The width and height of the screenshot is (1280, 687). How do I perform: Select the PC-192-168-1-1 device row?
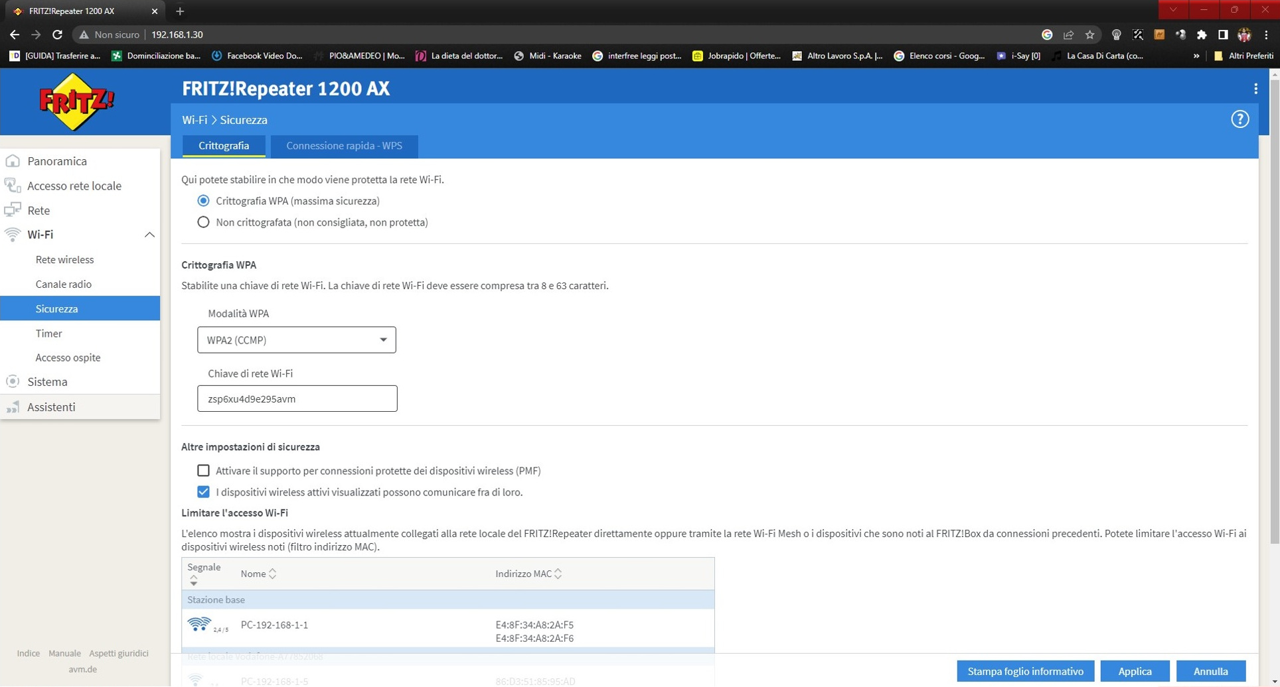[x=448, y=628]
